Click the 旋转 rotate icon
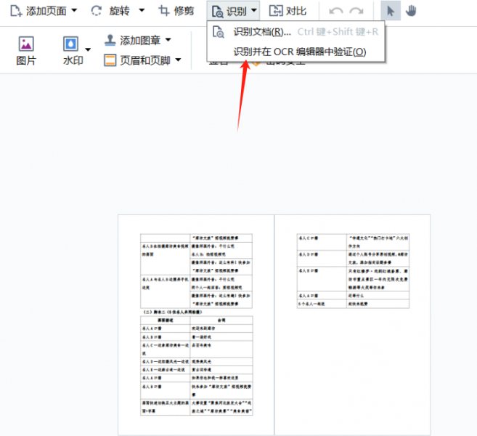Viewport: 477px width, 436px height. point(97,11)
